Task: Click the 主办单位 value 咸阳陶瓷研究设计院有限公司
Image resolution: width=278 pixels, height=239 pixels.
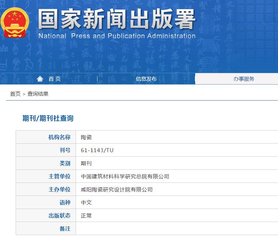Action: (x=117, y=189)
